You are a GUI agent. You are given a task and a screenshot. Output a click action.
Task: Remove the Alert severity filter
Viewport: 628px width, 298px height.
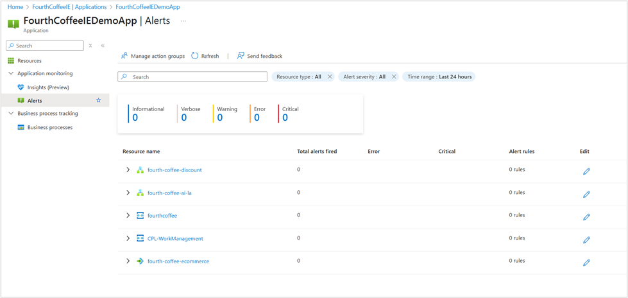(394, 77)
